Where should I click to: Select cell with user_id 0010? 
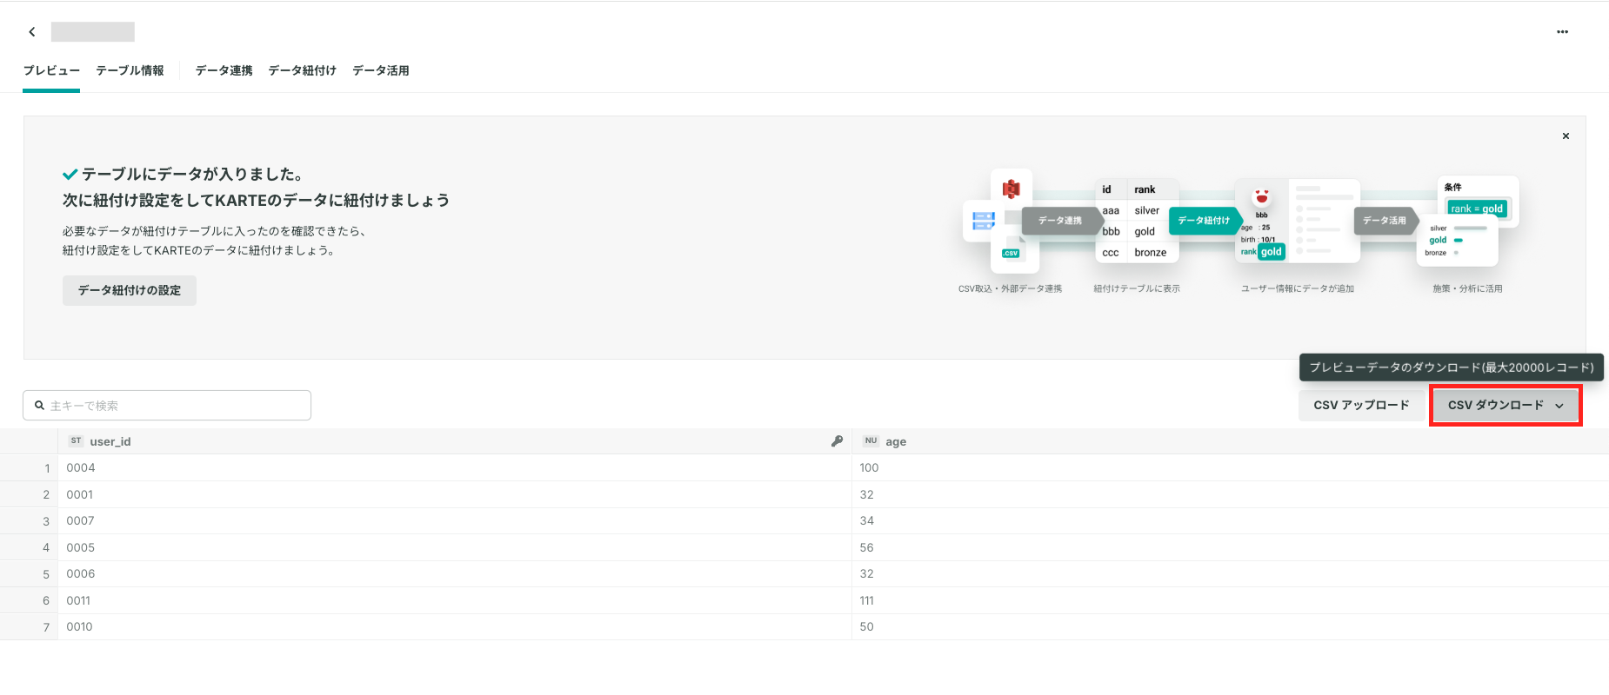pos(455,626)
